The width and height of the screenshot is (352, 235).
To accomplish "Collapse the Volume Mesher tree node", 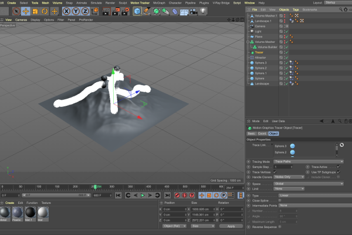I will click(x=248, y=42).
